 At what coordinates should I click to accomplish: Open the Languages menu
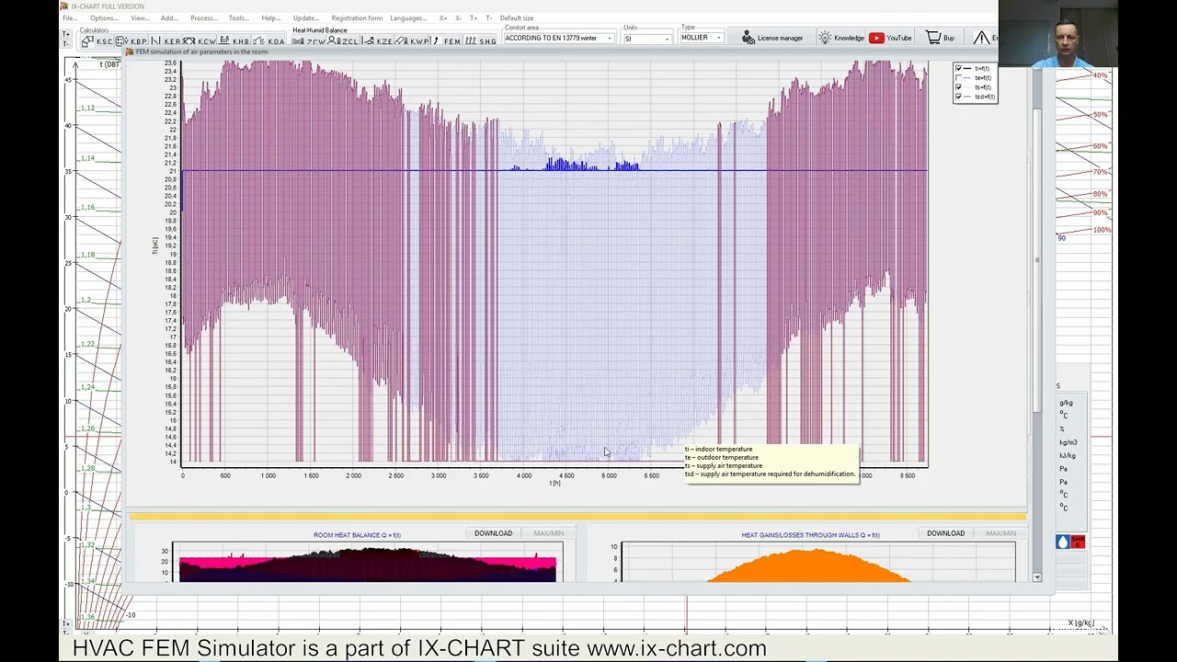[408, 18]
